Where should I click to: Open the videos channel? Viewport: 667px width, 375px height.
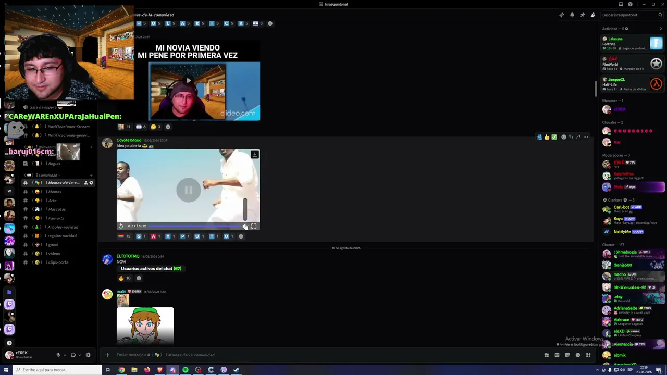coord(57,254)
